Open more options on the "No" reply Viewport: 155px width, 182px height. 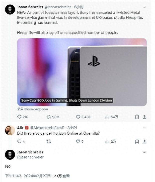point(144,152)
